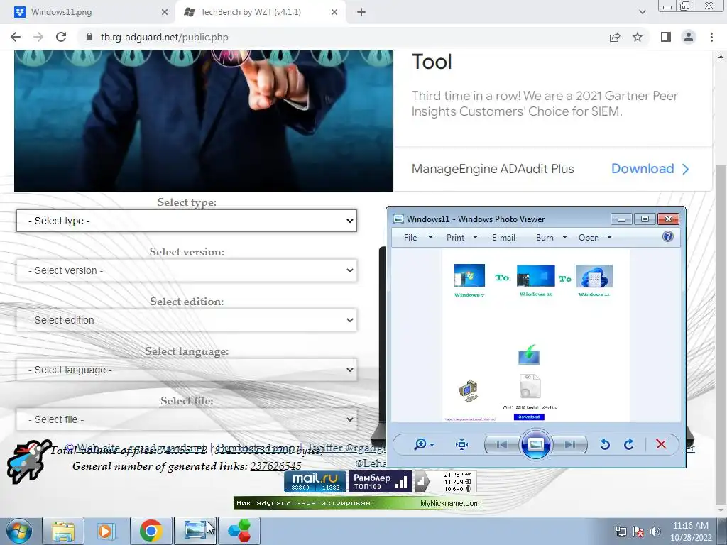Click E-mail in Photo Viewer toolbar

click(503, 237)
